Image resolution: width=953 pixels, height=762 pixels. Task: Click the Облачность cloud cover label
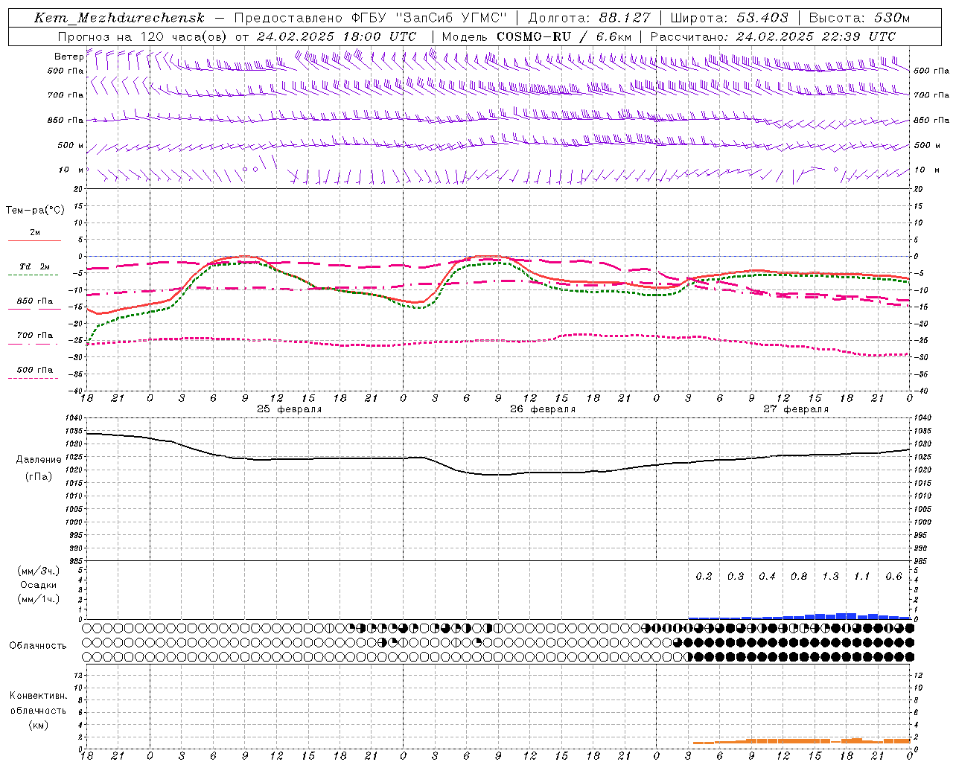point(38,646)
